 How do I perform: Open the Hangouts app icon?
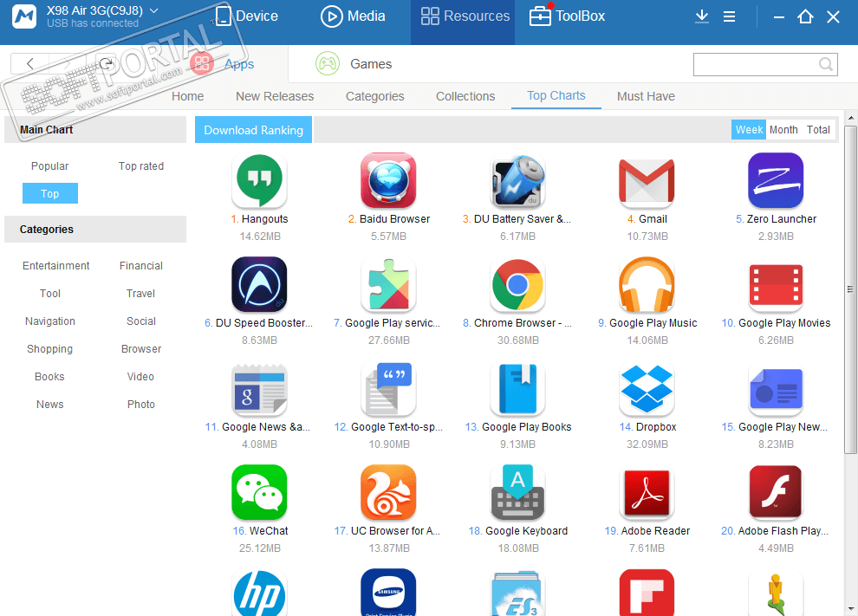(259, 180)
